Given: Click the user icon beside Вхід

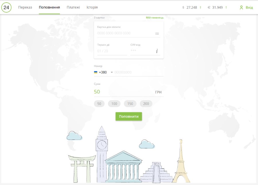Looking at the screenshot, I should pyautogui.click(x=241, y=7).
